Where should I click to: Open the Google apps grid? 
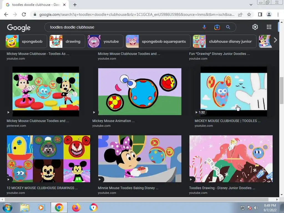point(269,27)
